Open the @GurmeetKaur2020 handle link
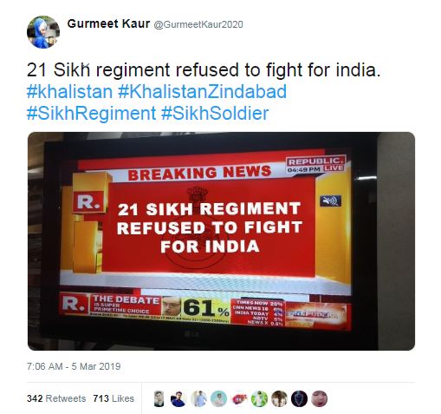Screen dimensions: 441x414 198,24
